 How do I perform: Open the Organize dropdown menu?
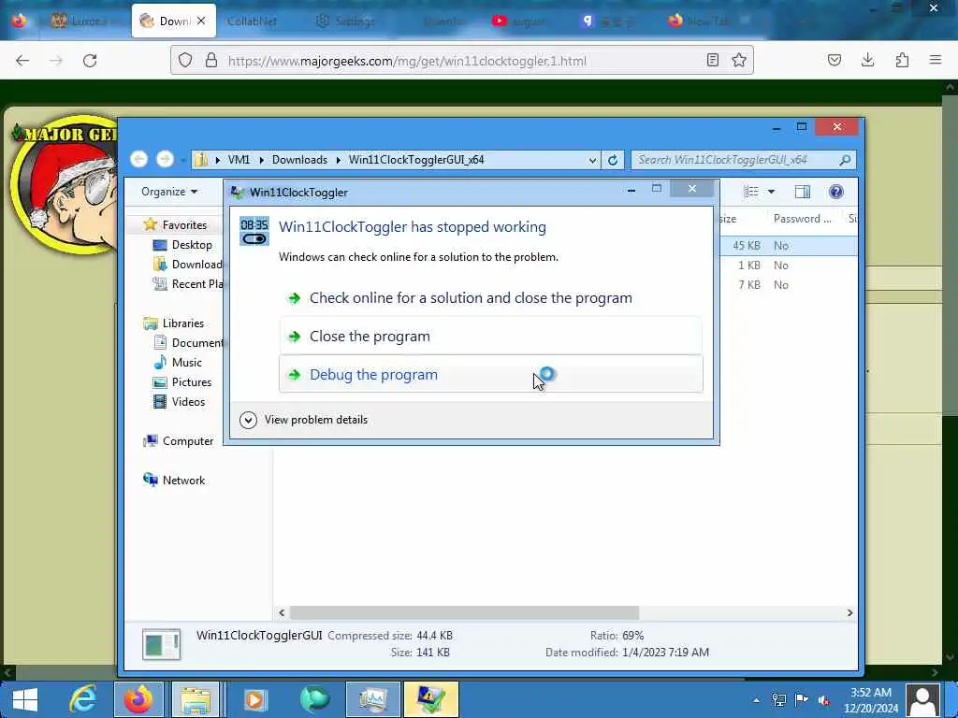(169, 191)
